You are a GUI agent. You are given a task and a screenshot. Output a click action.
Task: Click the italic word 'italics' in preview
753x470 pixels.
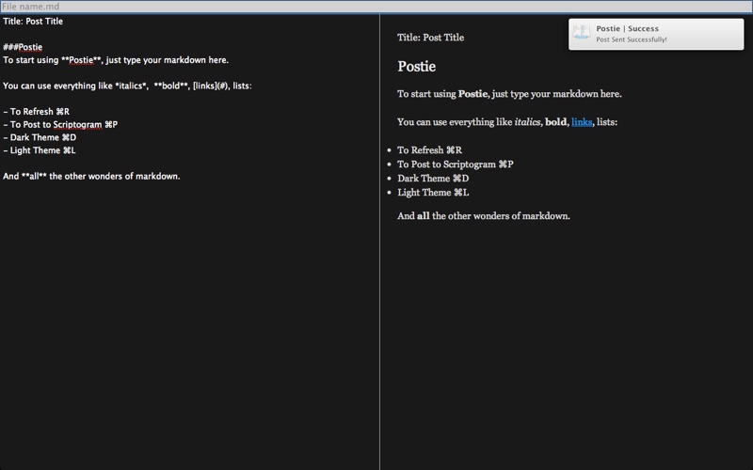527,122
